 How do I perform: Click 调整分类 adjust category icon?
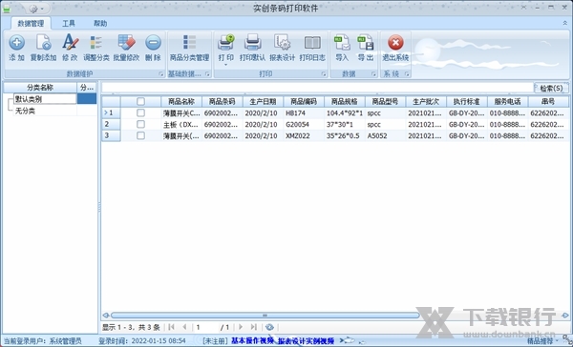coord(96,43)
